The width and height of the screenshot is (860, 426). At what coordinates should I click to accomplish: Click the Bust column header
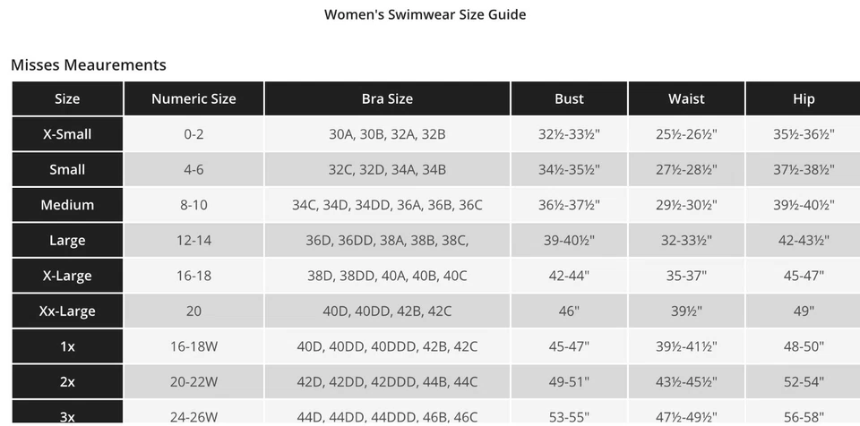(x=569, y=98)
